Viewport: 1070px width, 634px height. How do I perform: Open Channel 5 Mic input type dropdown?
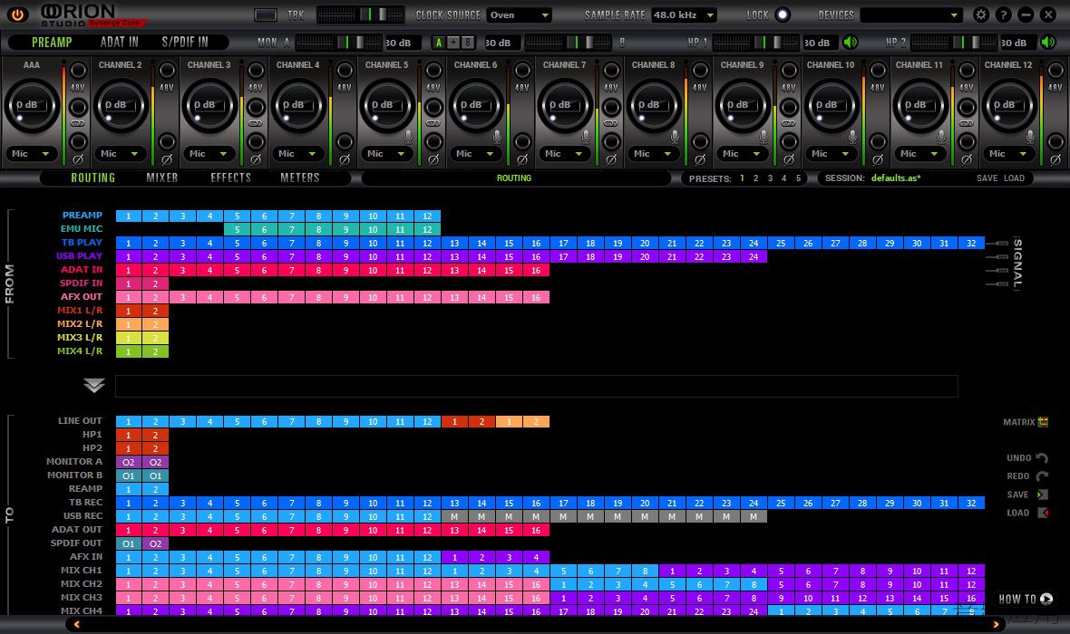click(386, 153)
